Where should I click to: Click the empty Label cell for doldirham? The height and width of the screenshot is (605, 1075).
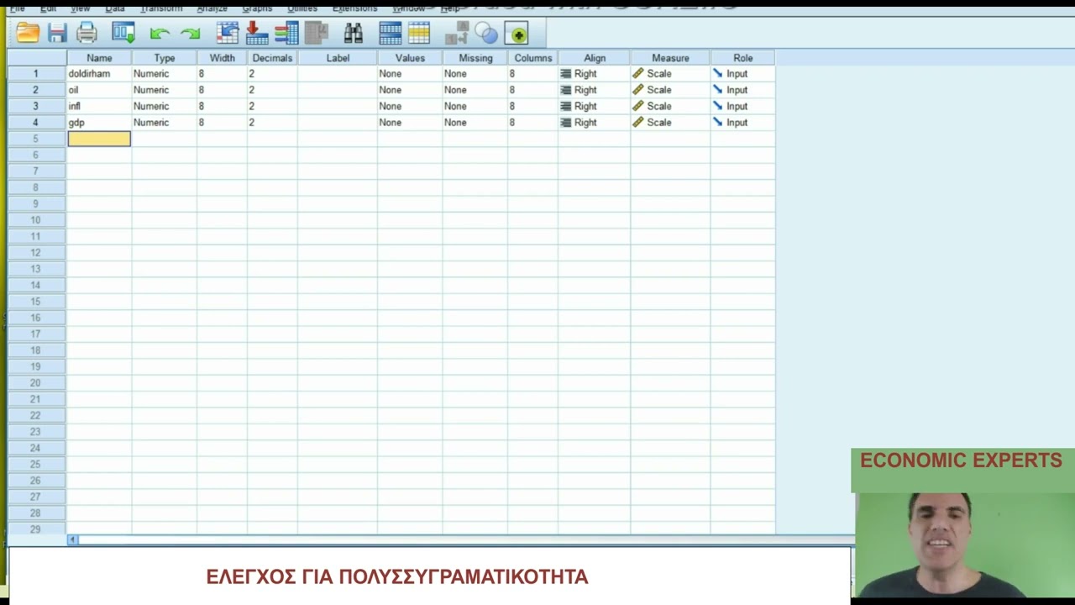pos(338,74)
